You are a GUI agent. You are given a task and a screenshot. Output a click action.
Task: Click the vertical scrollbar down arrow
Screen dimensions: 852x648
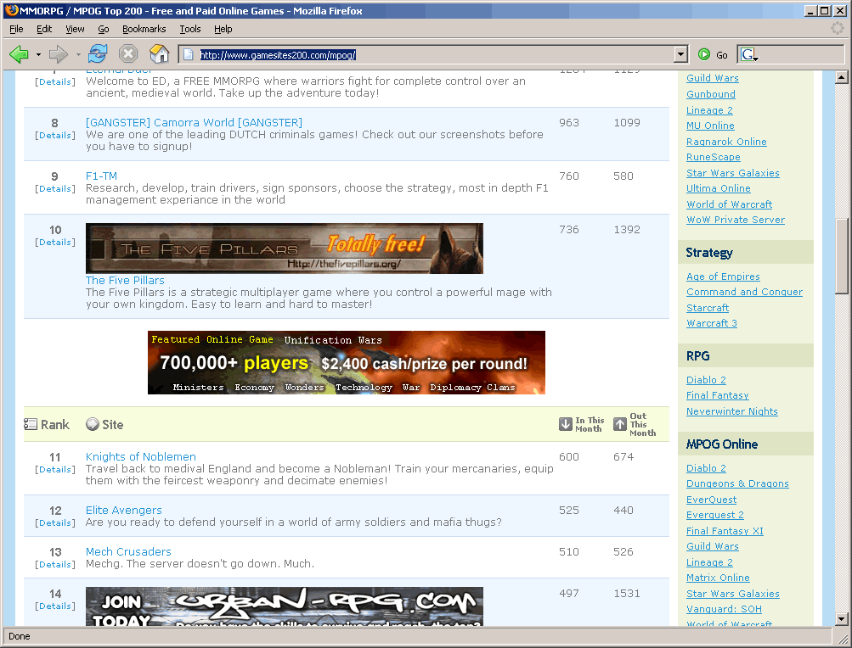click(842, 619)
